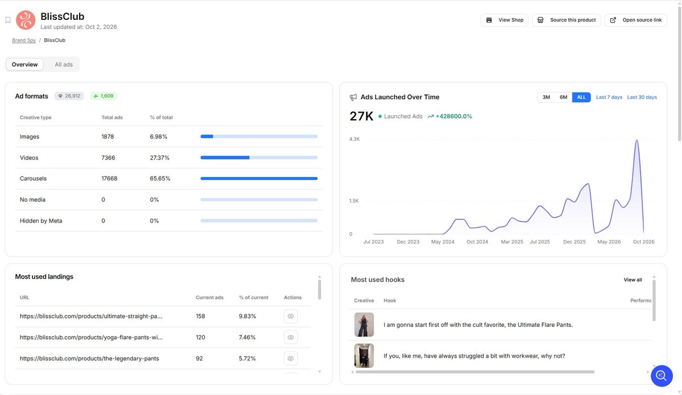Click the yoga-flare-pants-wi landing URL
The width and height of the screenshot is (682, 395).
click(x=91, y=337)
